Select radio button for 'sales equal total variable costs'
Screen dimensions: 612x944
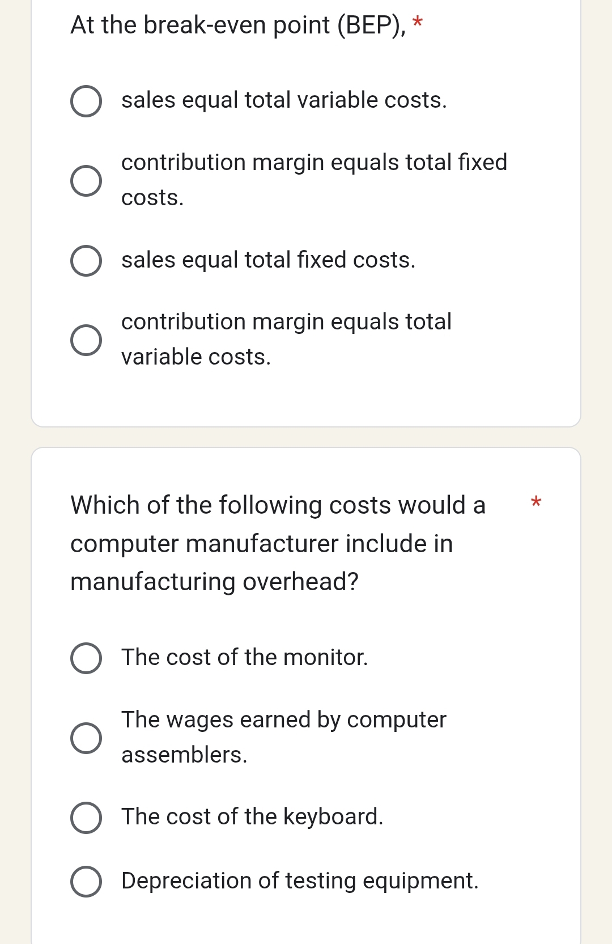[86, 101]
